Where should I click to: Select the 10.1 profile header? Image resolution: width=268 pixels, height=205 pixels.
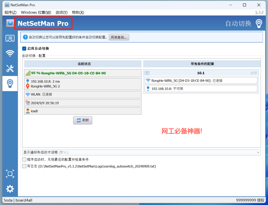tap(201, 73)
